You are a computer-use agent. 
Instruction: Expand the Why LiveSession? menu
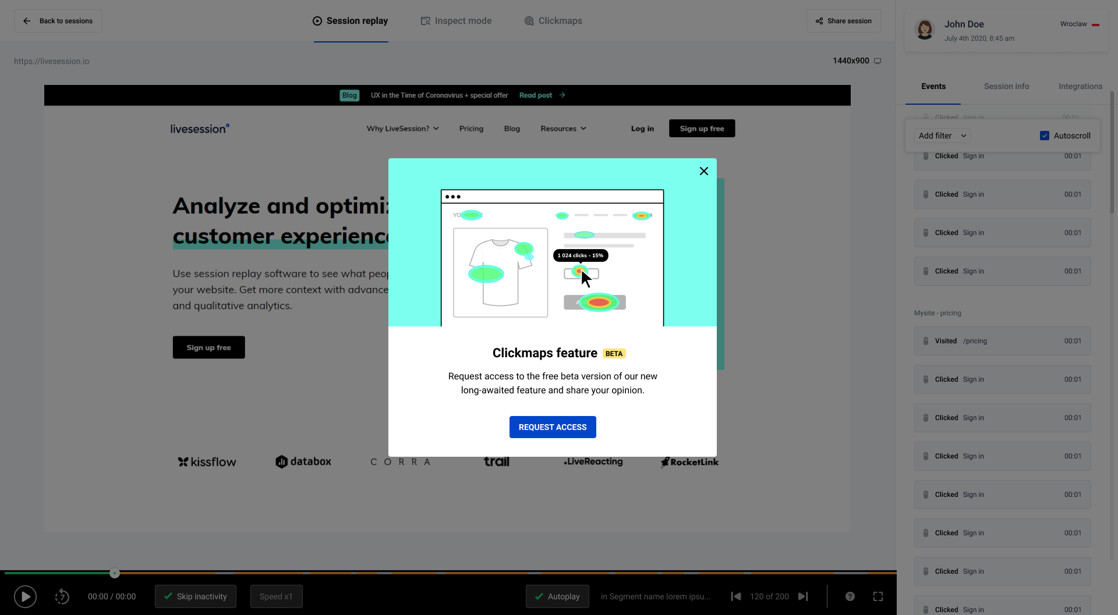(x=402, y=129)
